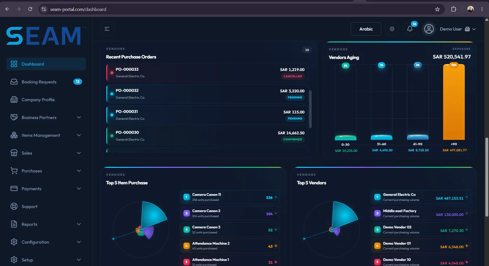This screenshot has height=266, width=489.
Task: Expand the Purchases submenu chevron
Action: pos(79,171)
